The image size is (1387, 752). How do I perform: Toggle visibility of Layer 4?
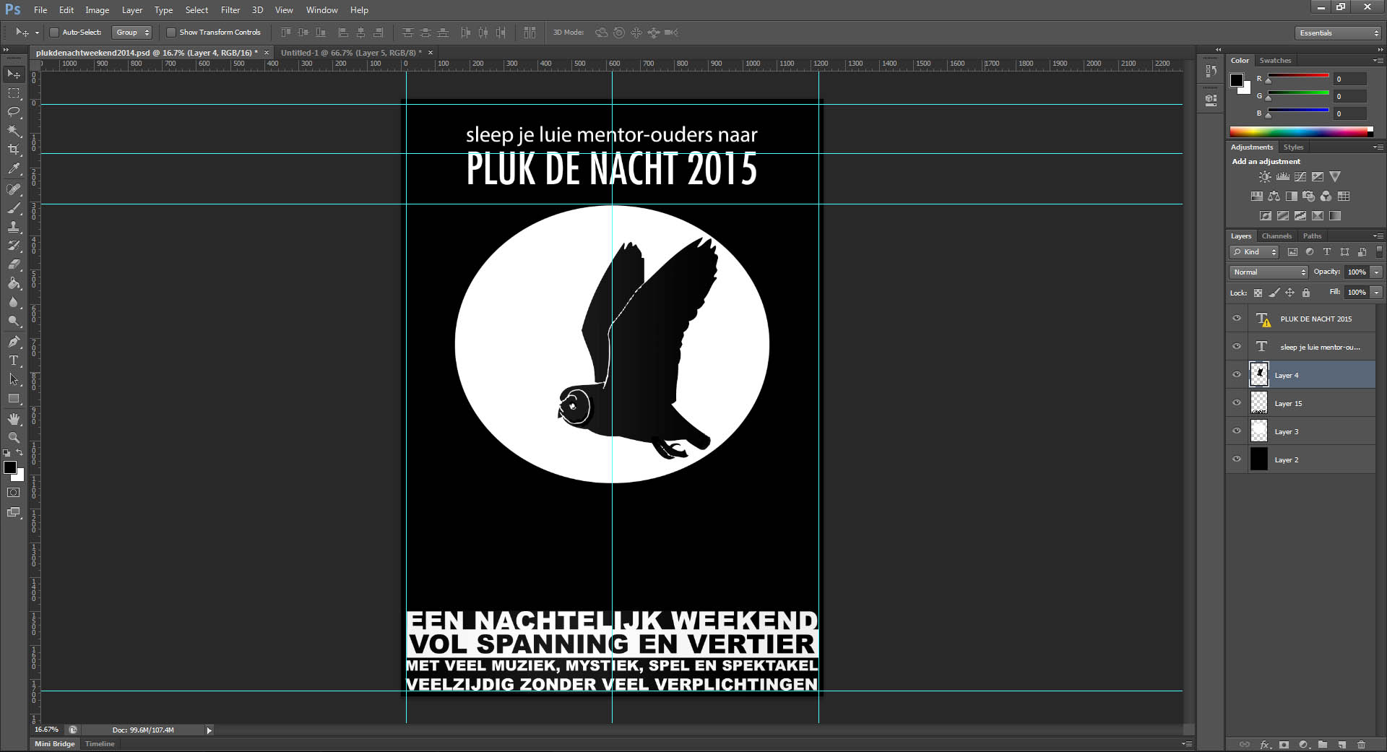tap(1237, 375)
